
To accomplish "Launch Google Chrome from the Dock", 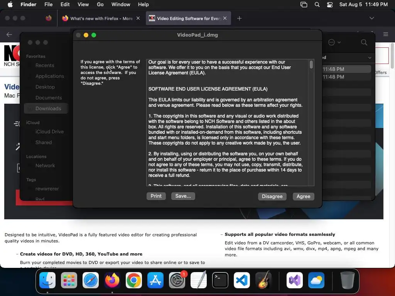I will tap(134, 280).
